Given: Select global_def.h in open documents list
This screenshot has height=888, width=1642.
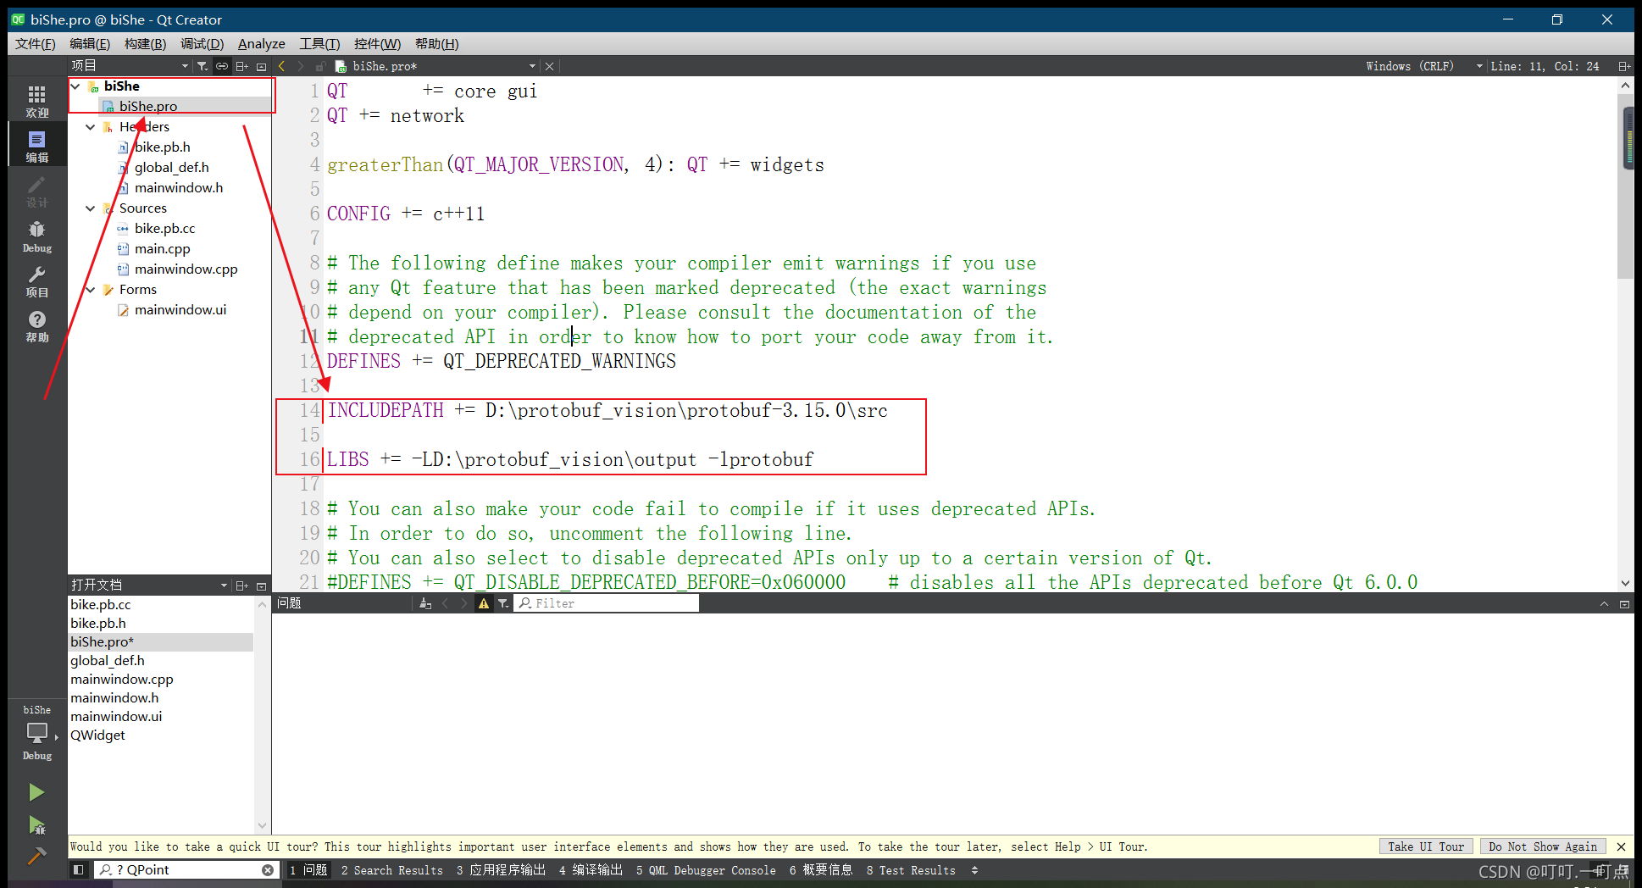Looking at the screenshot, I should point(108,661).
